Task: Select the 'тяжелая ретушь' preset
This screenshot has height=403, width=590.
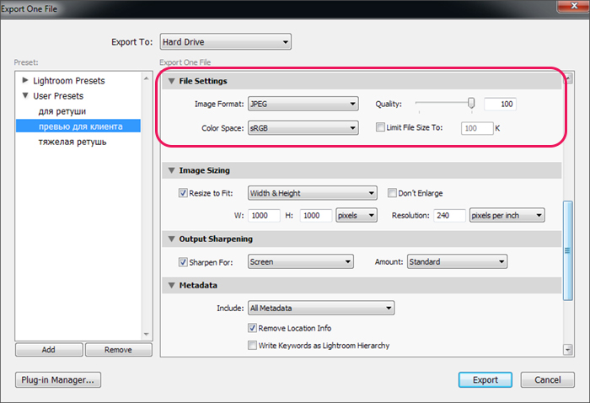Action: (72, 142)
